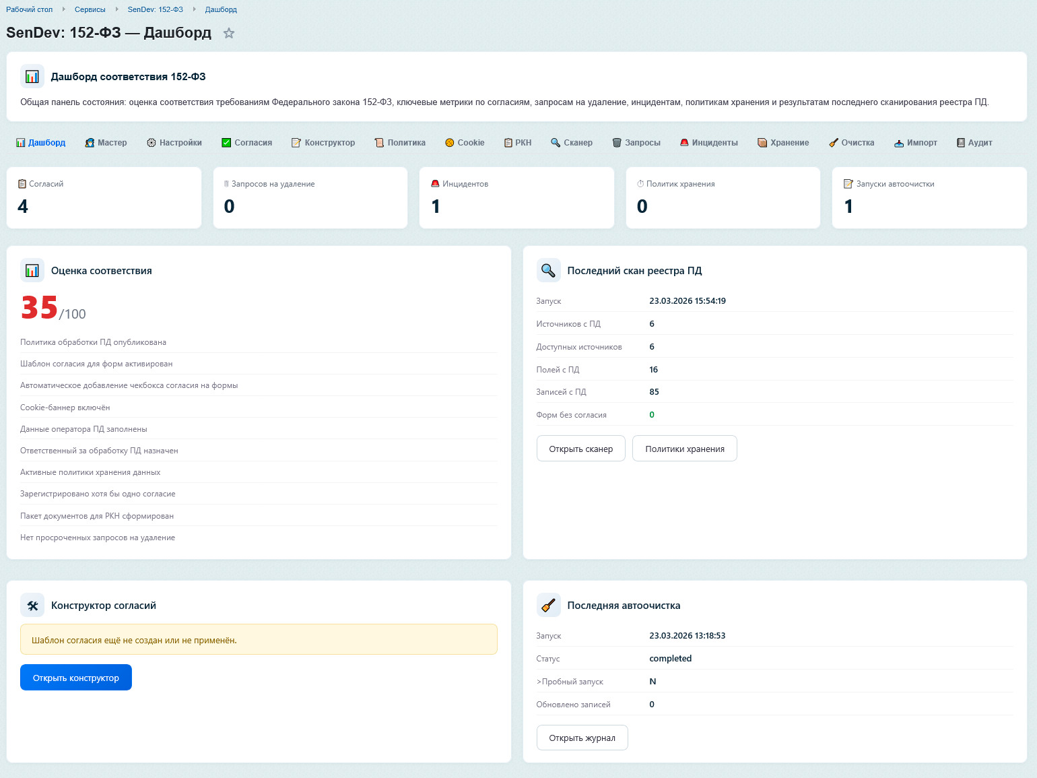The height and width of the screenshot is (778, 1037).
Task: Click the Импорт icon in navigation
Action: click(899, 143)
